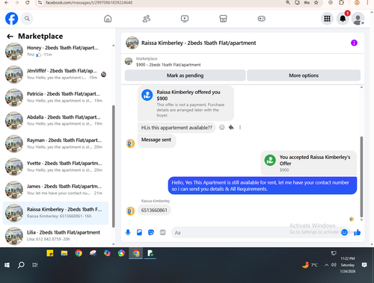Show hidden system tray icons
The height and width of the screenshot is (283, 374).
(326, 265)
